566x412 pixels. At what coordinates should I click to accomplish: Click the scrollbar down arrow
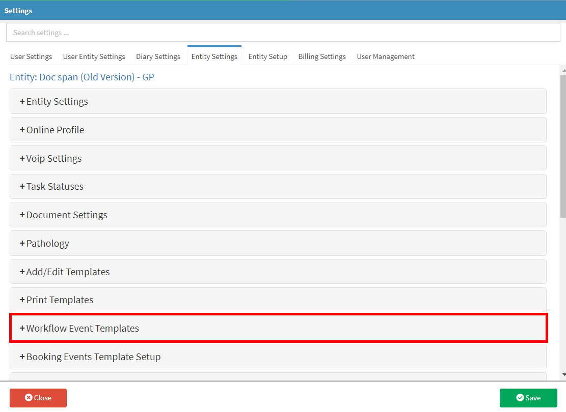point(563,375)
